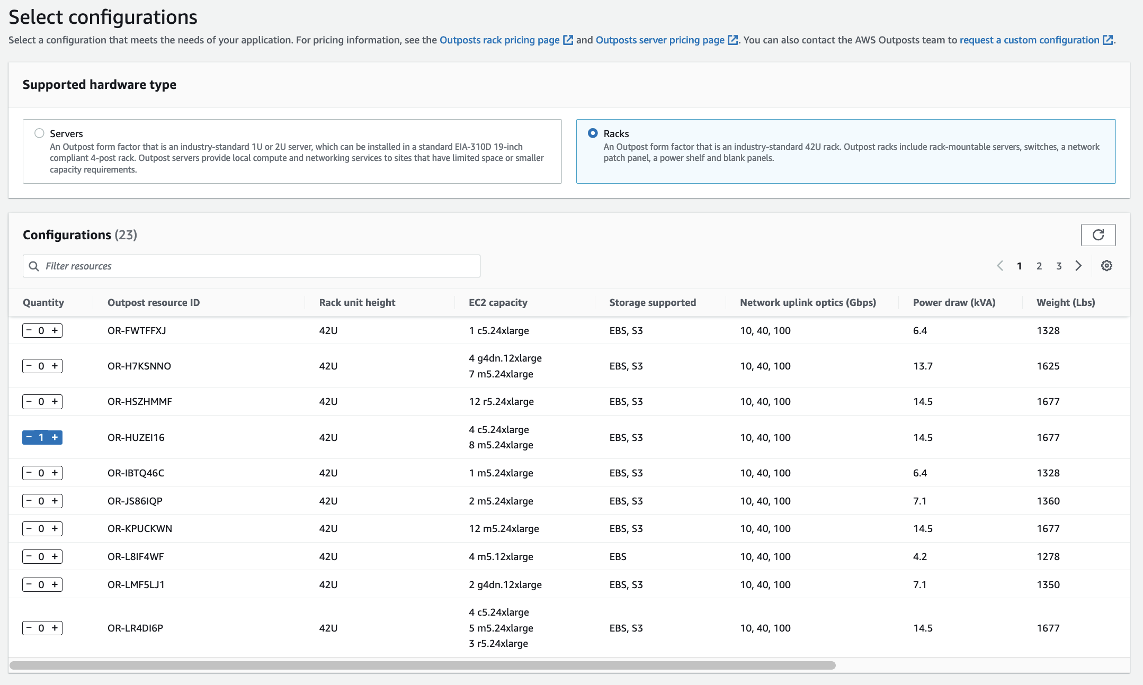
Task: Open table preferences gear icon
Action: pos(1106,266)
